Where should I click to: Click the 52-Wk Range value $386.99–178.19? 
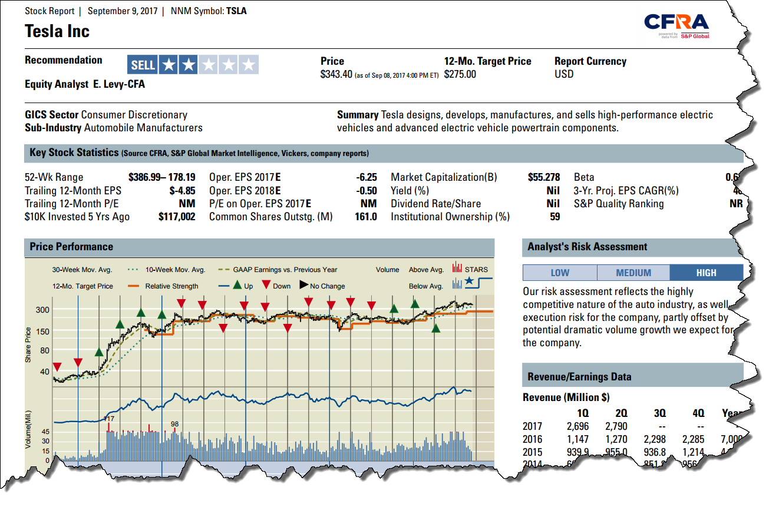click(x=161, y=177)
